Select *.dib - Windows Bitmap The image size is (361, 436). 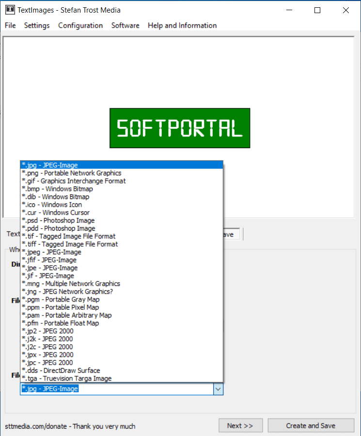tap(122, 197)
